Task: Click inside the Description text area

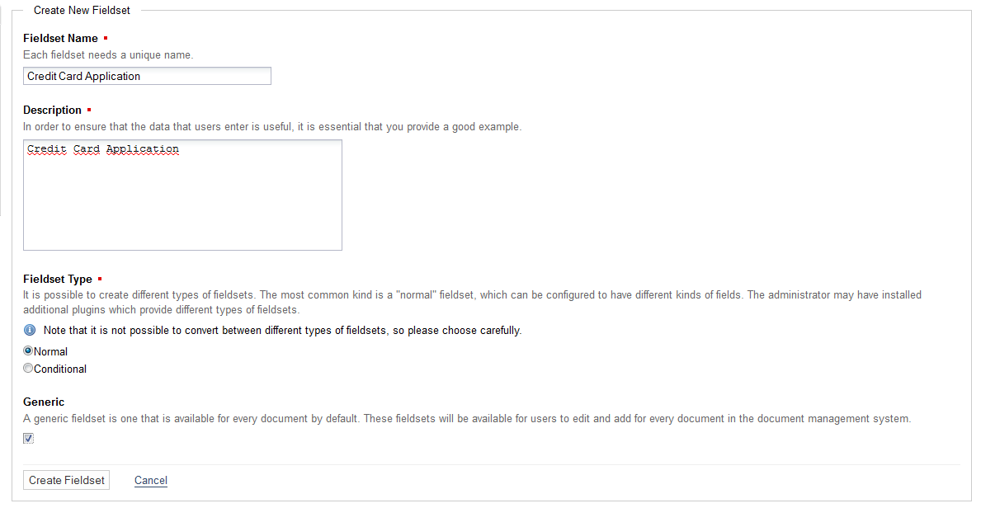Action: (x=182, y=198)
